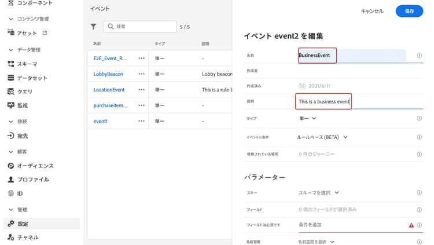Open the スキーマを選択 dropdown
The image size is (434, 245).
pyautogui.click(x=319, y=193)
